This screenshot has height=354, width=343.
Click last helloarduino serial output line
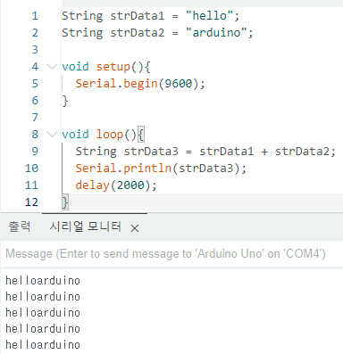coord(43,345)
